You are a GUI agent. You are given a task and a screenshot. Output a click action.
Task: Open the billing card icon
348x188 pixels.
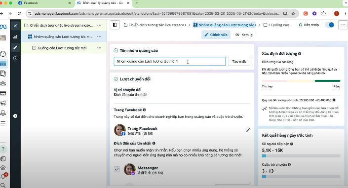pos(3,93)
